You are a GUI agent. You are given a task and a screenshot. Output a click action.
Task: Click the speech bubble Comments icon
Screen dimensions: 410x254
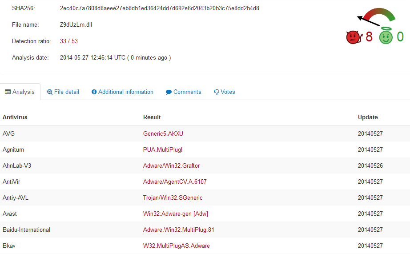pyautogui.click(x=169, y=92)
